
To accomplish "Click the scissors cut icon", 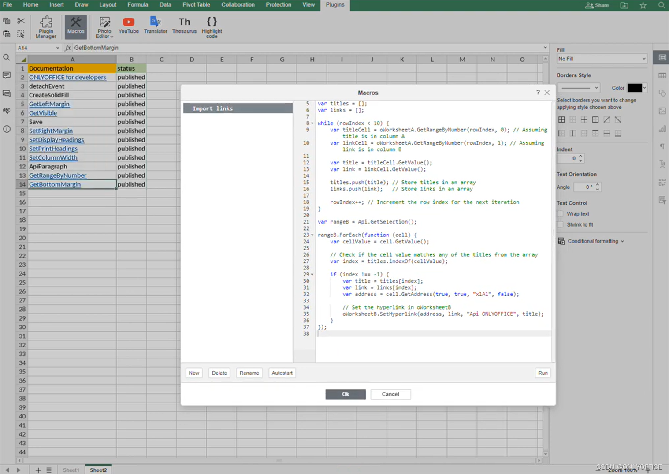I will coord(21,21).
